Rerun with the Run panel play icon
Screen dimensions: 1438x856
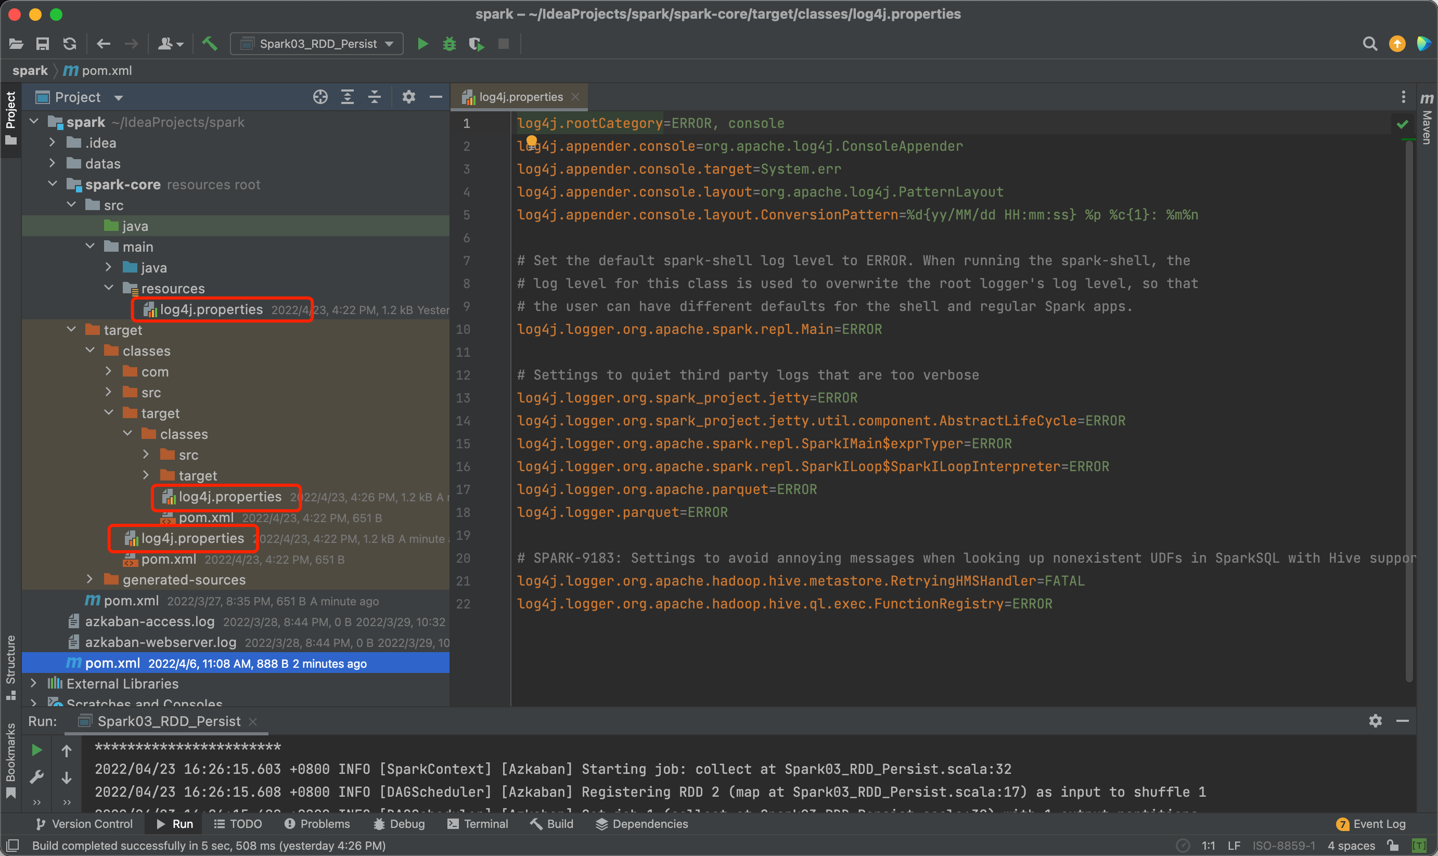pos(36,750)
